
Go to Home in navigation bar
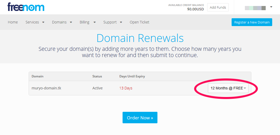13,22
